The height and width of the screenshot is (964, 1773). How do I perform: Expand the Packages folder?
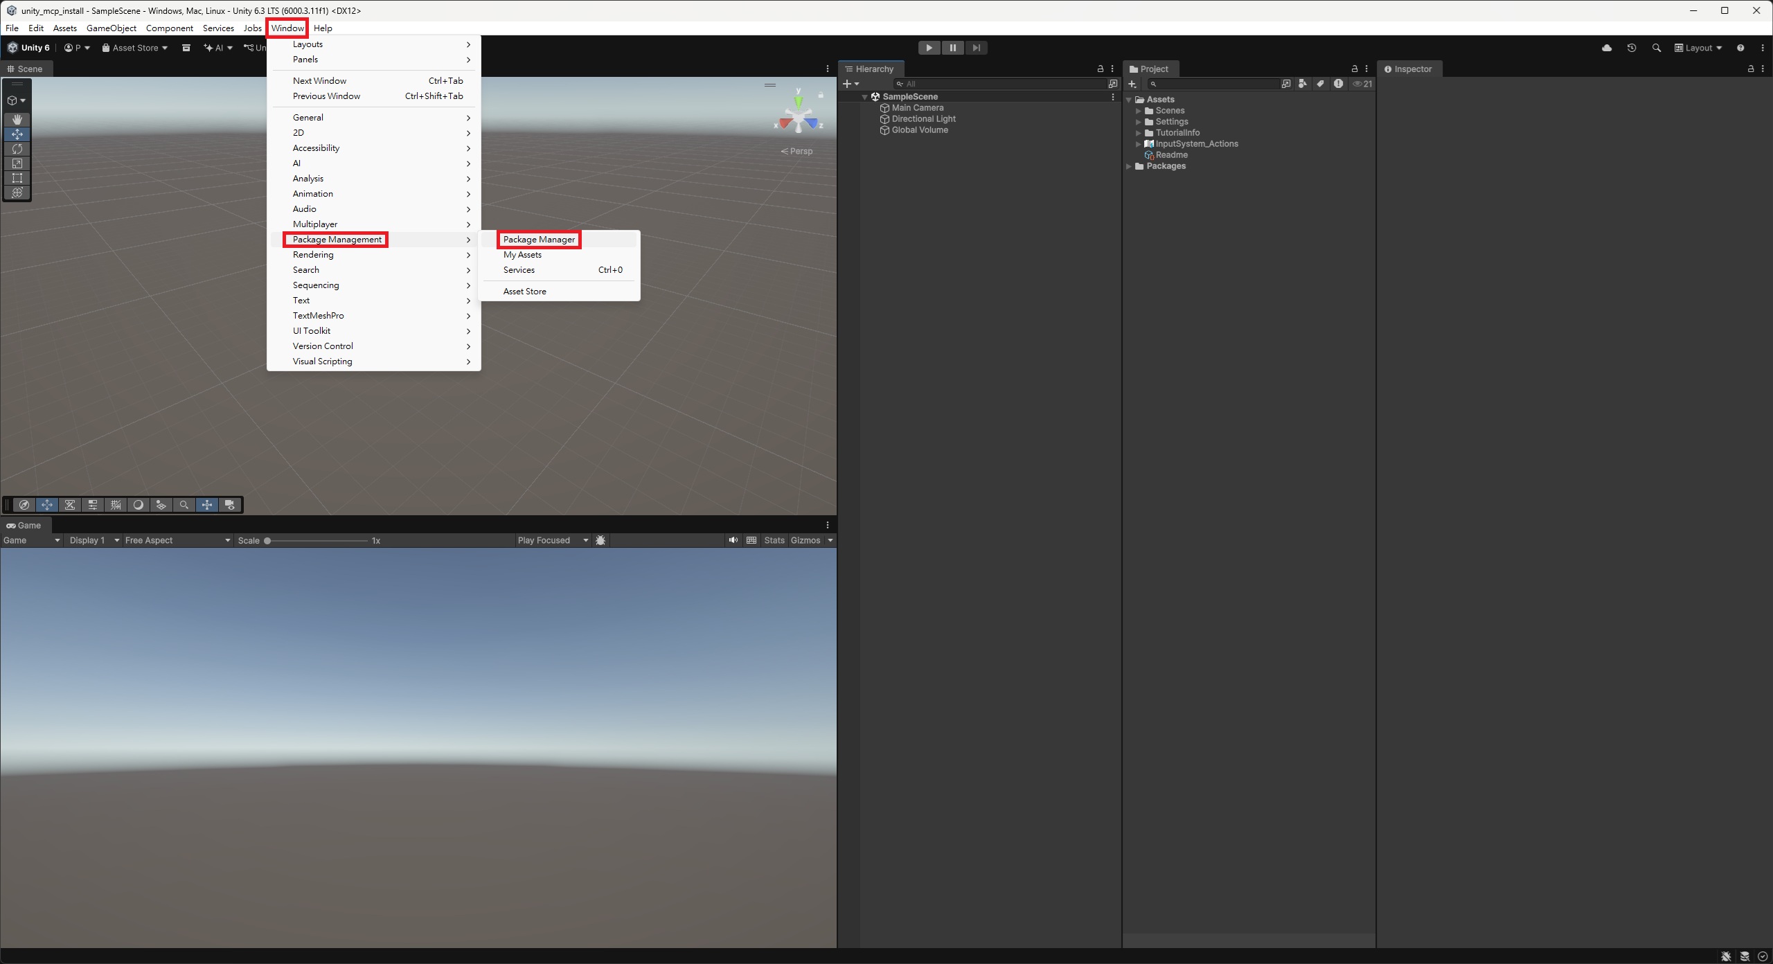point(1129,166)
